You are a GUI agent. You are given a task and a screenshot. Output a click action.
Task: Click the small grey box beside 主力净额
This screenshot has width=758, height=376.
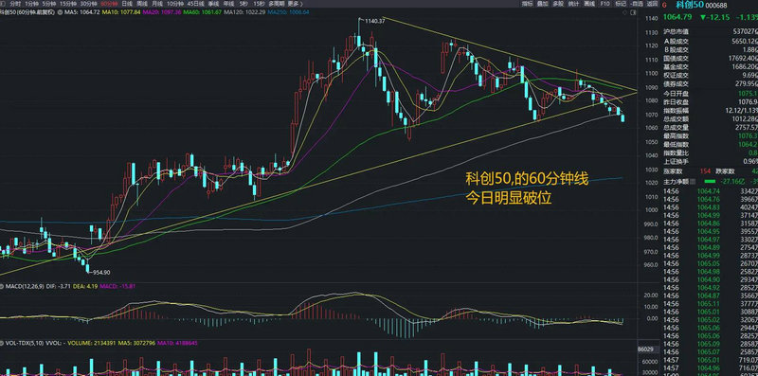694,182
